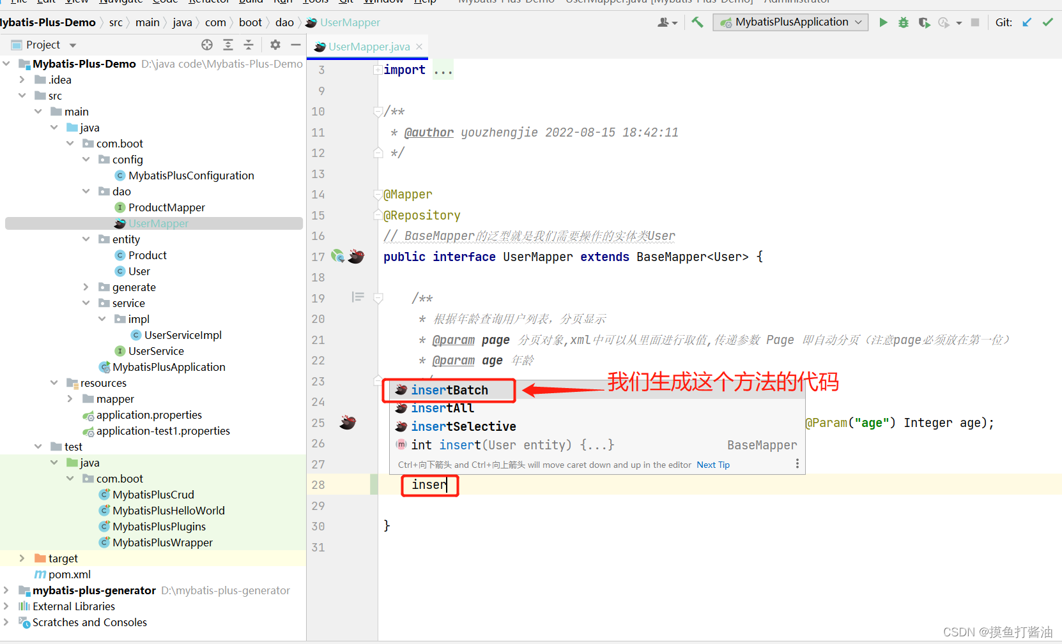Image resolution: width=1062 pixels, height=644 pixels.
Task: Open application.properties file
Action: pyautogui.click(x=149, y=415)
